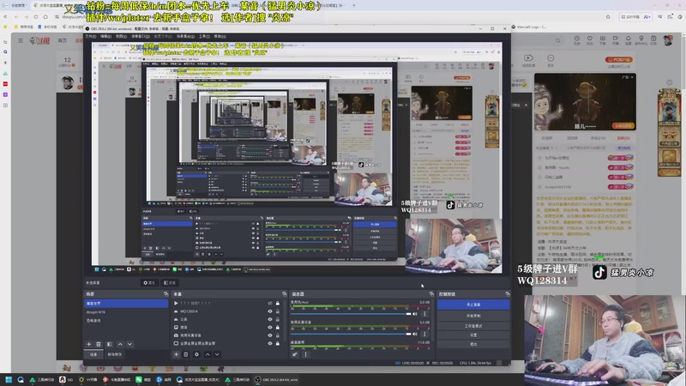The height and width of the screenshot is (386, 686).
Task: Pop out the audio mixer dock panel
Action: pos(431,293)
